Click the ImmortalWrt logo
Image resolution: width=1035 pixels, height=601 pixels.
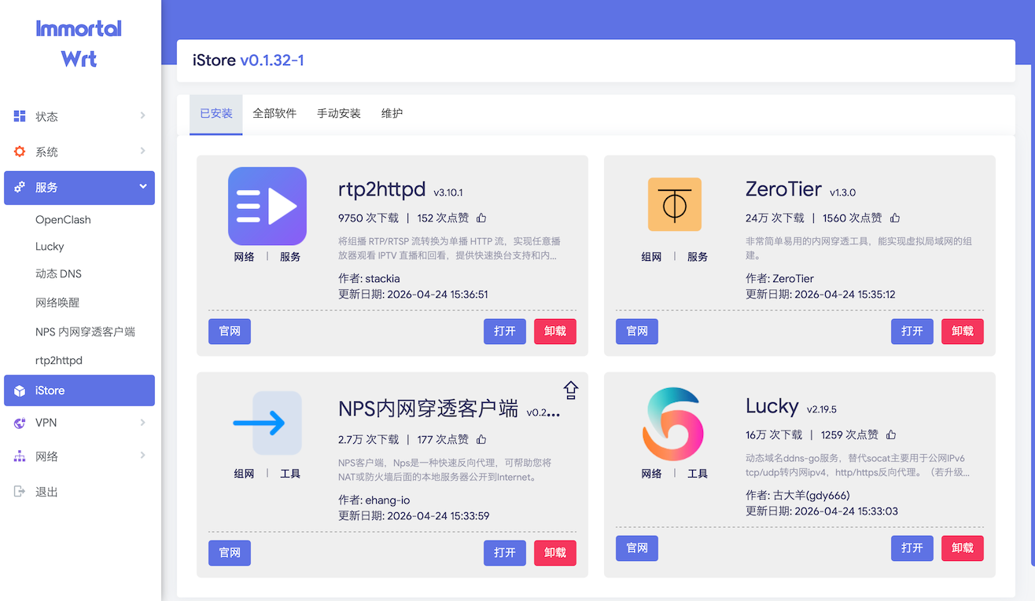tap(79, 44)
